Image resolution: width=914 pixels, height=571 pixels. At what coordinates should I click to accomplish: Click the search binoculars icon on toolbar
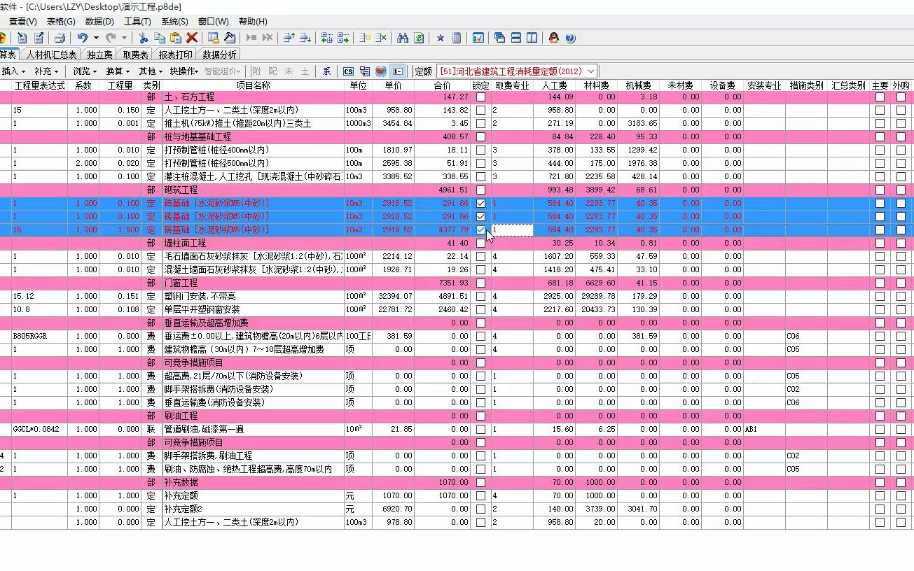pos(403,38)
